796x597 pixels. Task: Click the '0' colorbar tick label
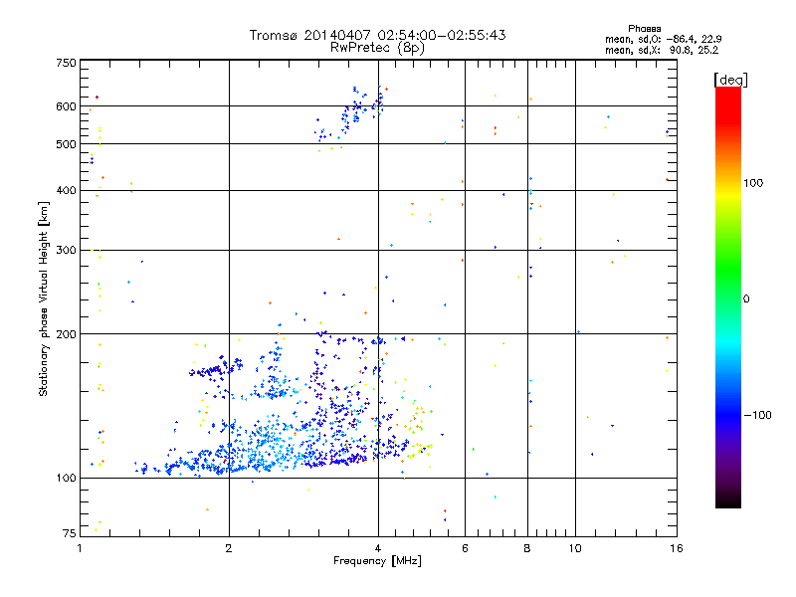(745, 299)
